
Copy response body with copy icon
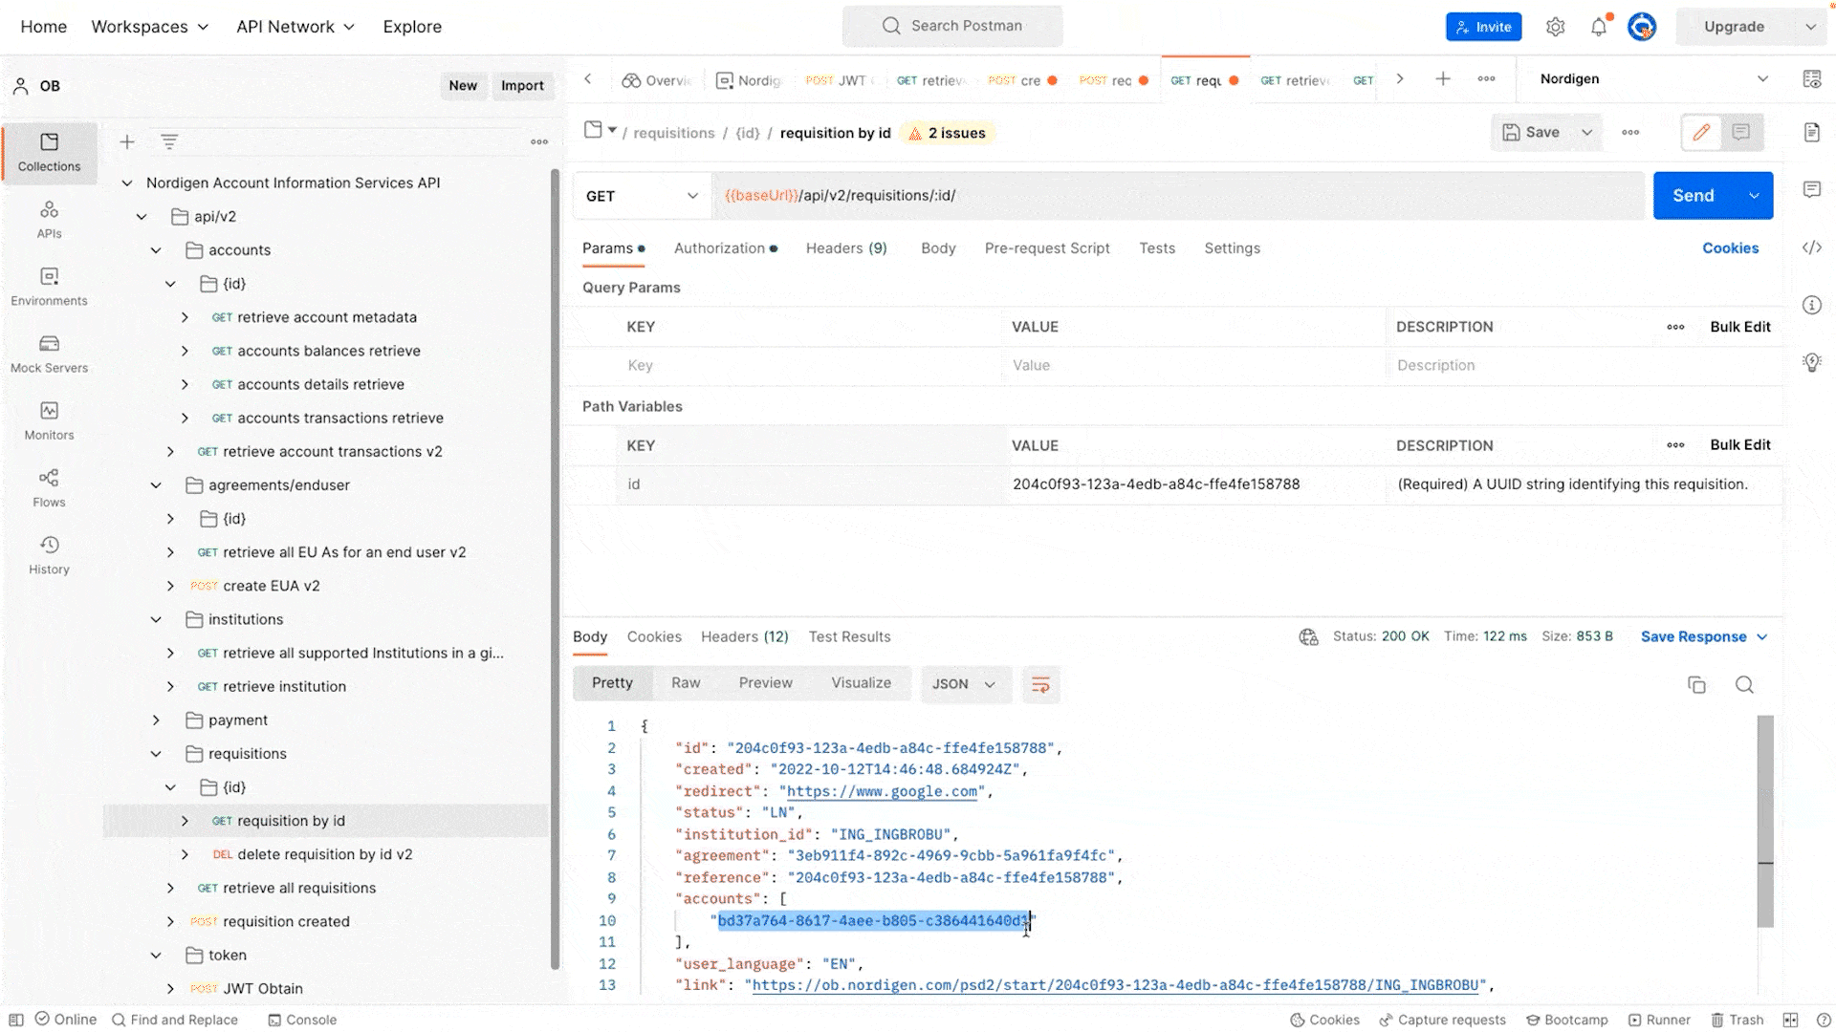pyautogui.click(x=1696, y=684)
